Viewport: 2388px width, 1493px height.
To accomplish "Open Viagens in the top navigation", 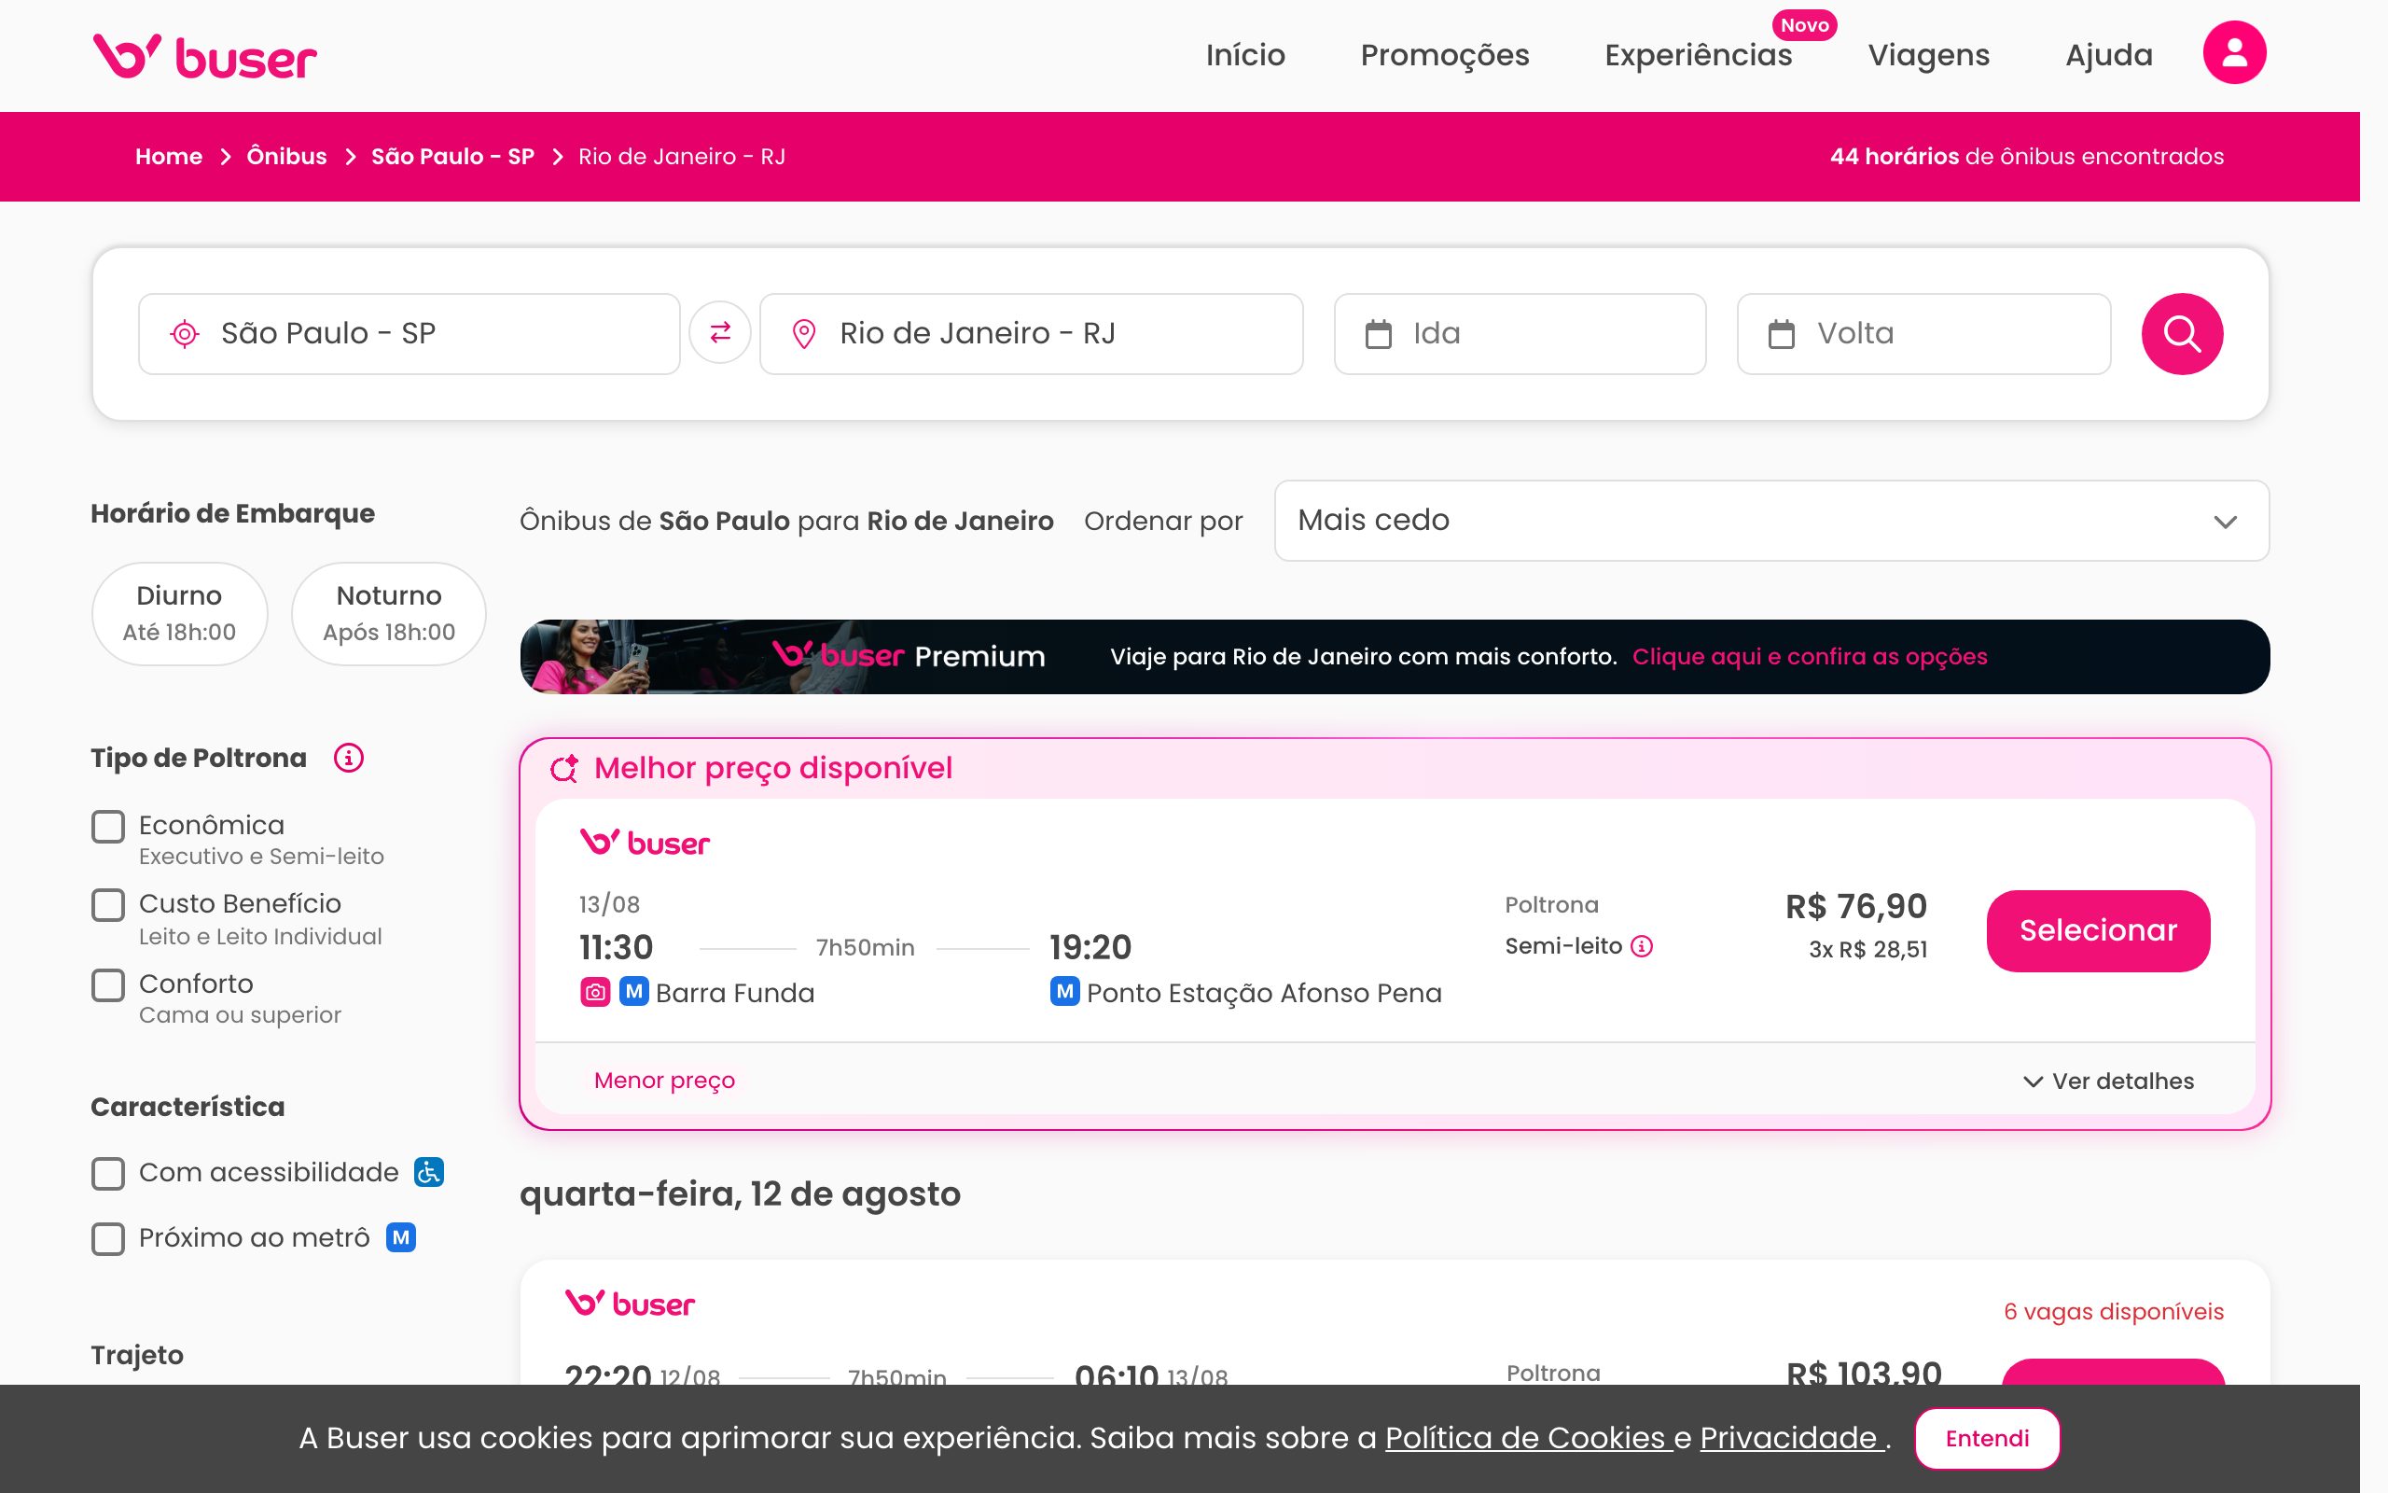I will [1928, 55].
